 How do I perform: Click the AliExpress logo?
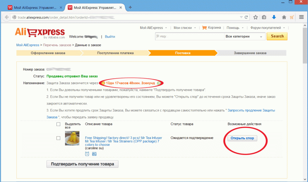coord(40,33)
